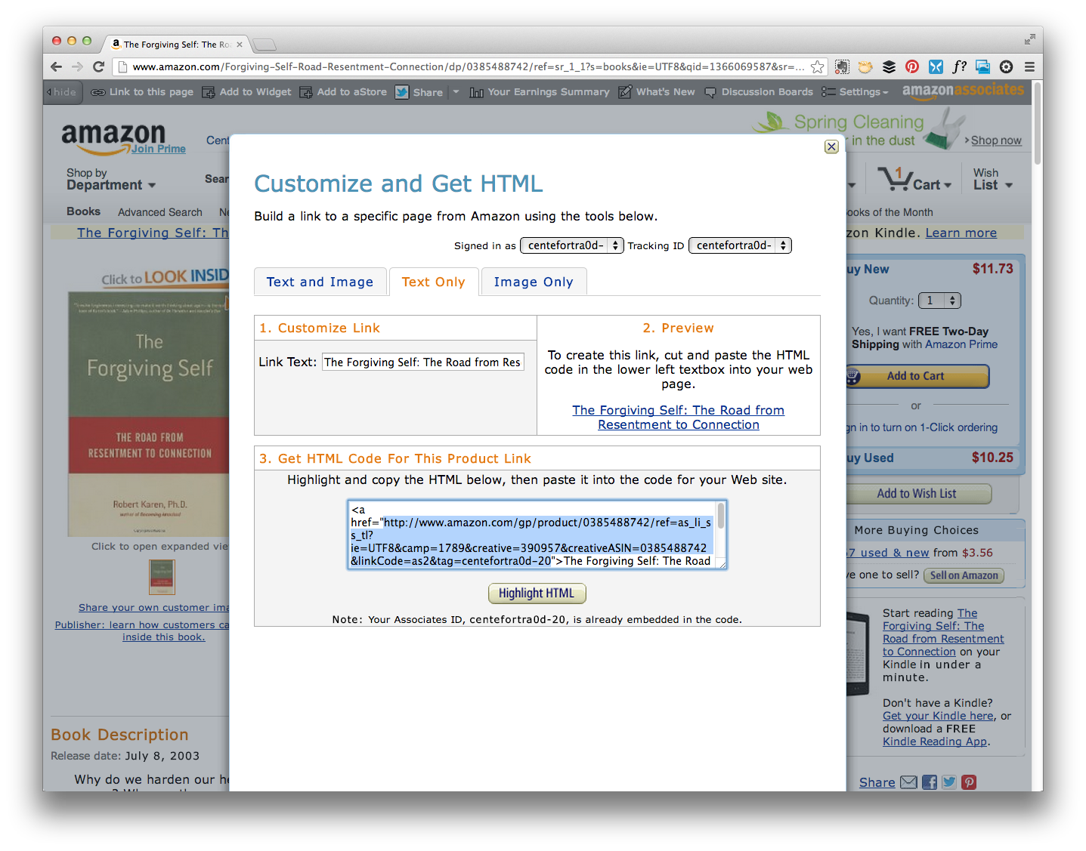
Task: Click the browser address bar URL
Action: click(x=469, y=66)
